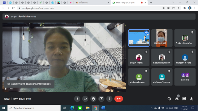Raise hand in the meeting
This screenshot has height=111, width=198.
tap(93, 99)
